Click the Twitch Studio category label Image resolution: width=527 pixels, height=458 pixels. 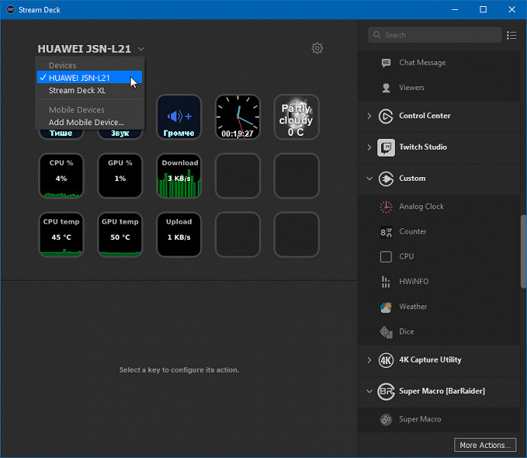coord(423,147)
